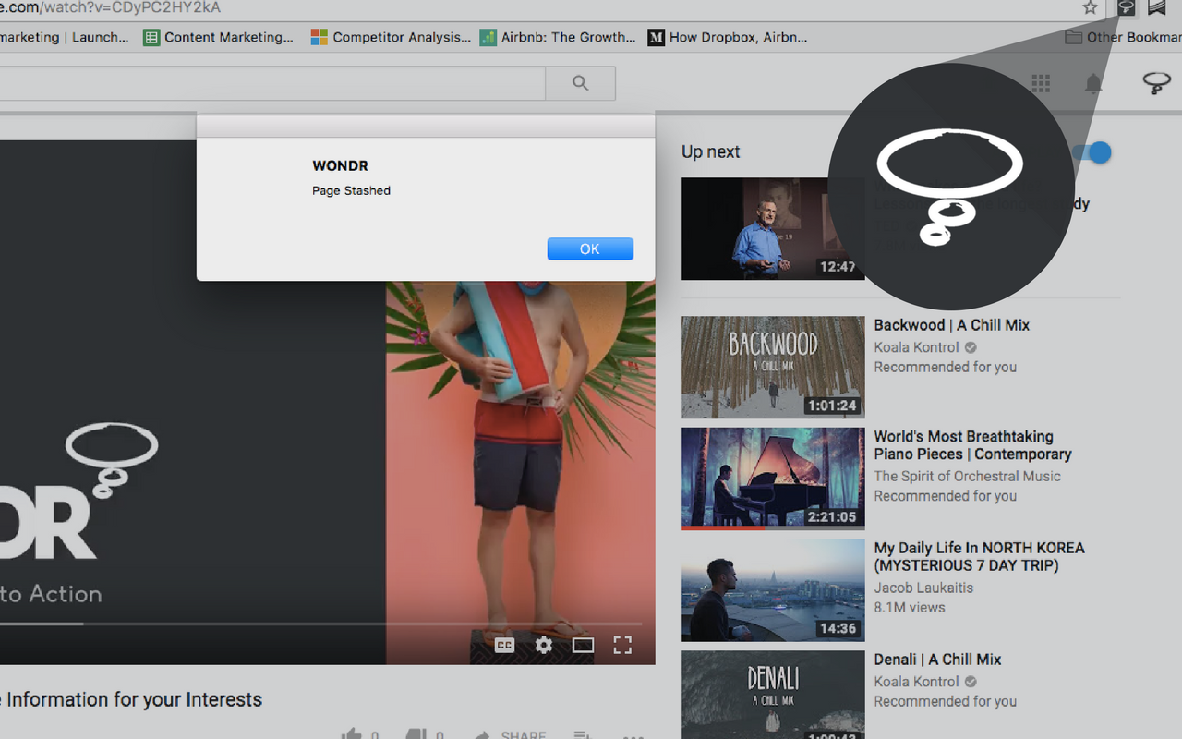
Task: Open the 'How Dropbox, Airbn...' bookmark
Action: (x=728, y=37)
